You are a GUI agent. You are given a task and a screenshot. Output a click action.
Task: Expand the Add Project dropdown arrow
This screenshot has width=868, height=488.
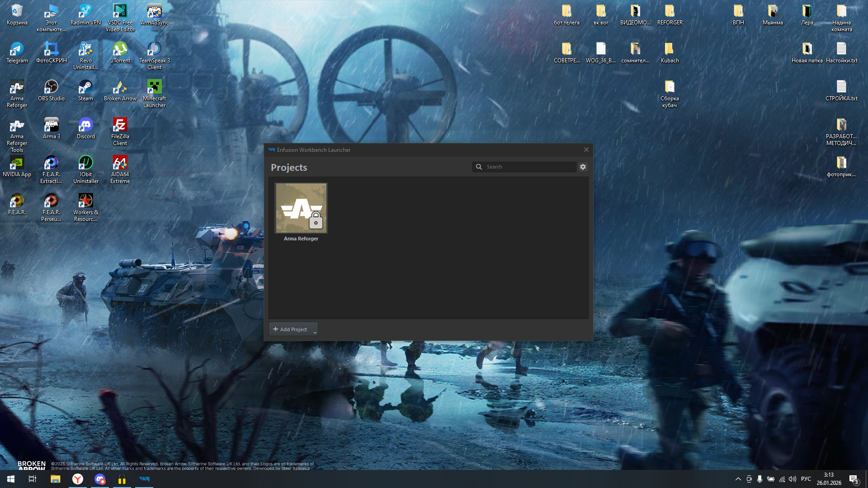point(315,333)
